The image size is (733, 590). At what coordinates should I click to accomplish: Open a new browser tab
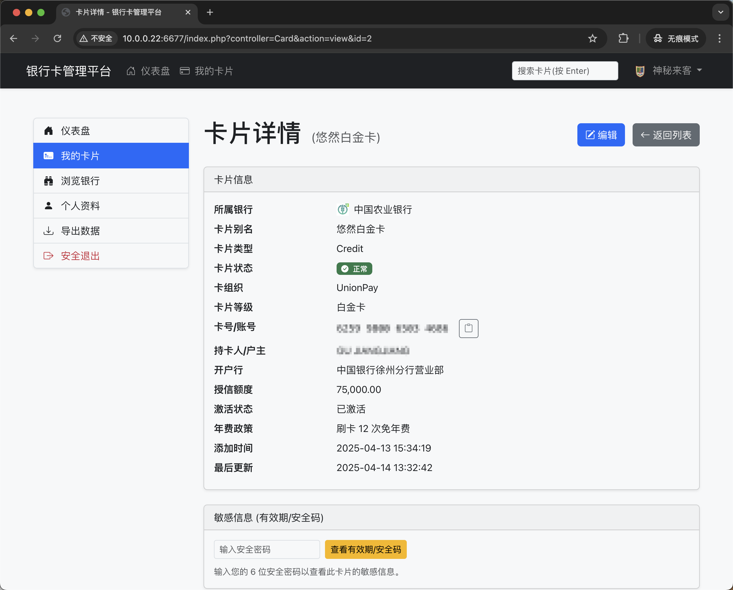point(210,12)
